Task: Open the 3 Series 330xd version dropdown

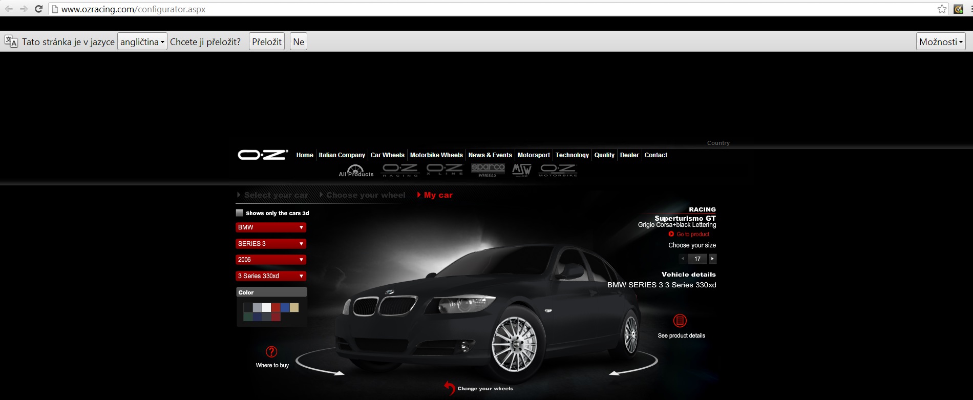Action: click(x=271, y=276)
